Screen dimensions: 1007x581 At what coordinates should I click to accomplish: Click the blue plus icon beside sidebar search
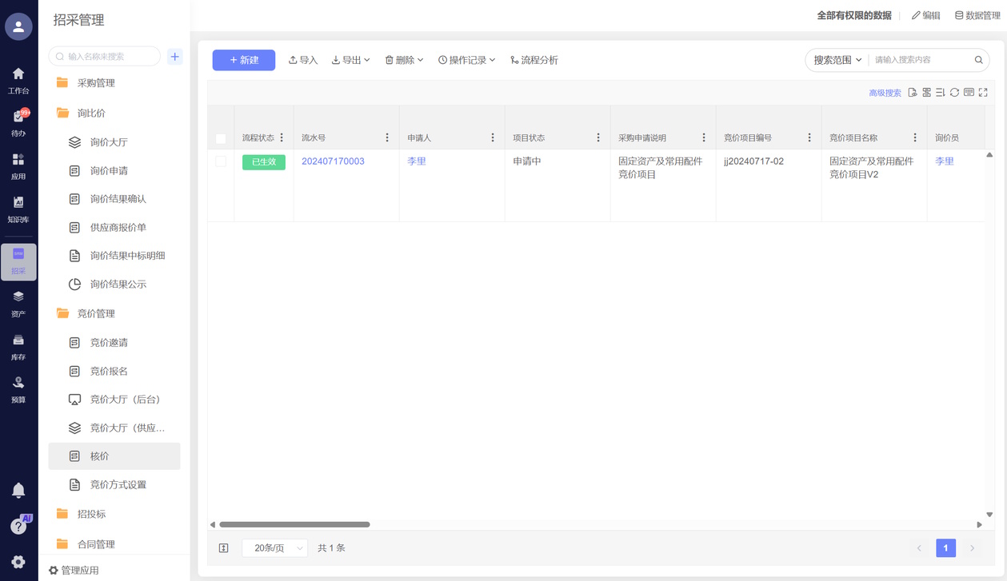tap(175, 57)
